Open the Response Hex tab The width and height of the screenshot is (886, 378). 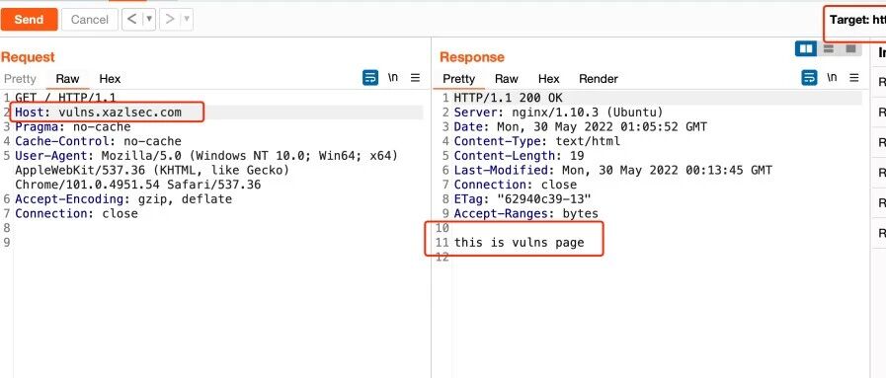pos(548,78)
